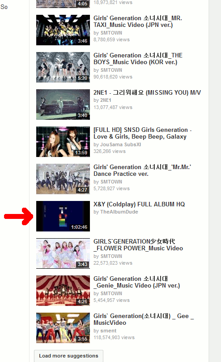221x362 pixels.
Task: Open the SNSD Love & Girls thumbnail
Action: pos(63,142)
